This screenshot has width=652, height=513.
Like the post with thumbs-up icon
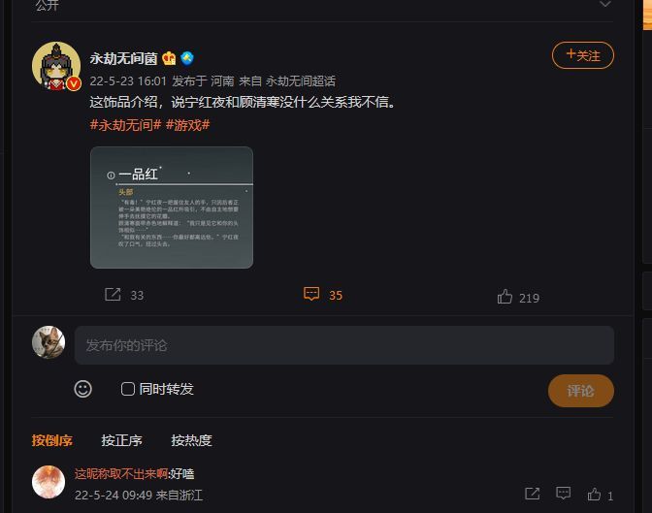pyautogui.click(x=505, y=297)
